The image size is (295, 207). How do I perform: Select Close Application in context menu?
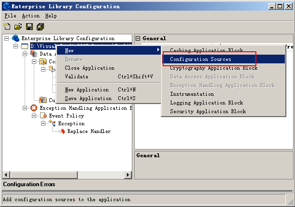tap(89, 68)
